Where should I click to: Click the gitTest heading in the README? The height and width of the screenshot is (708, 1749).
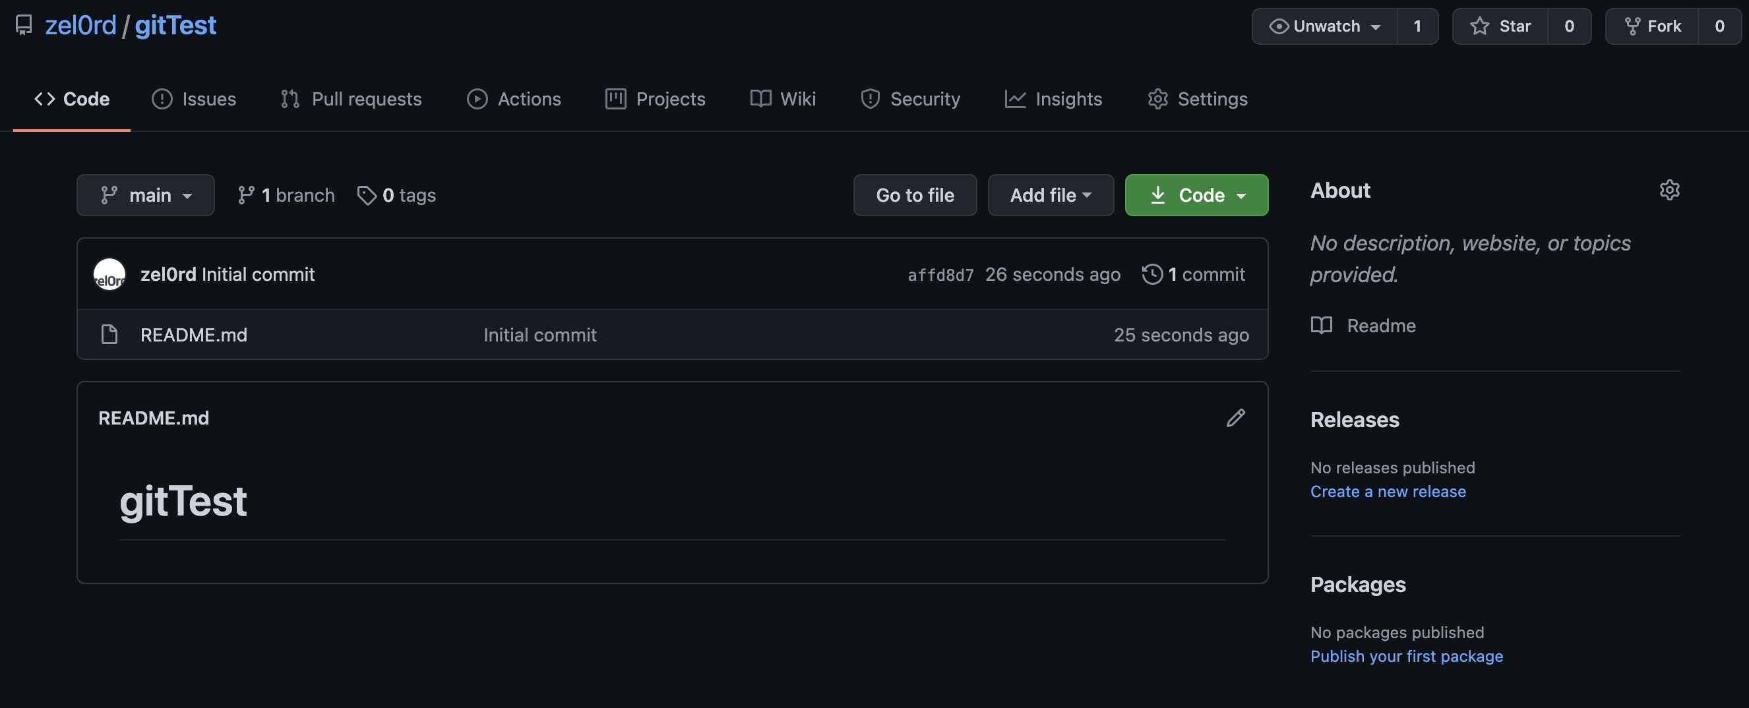[183, 501]
